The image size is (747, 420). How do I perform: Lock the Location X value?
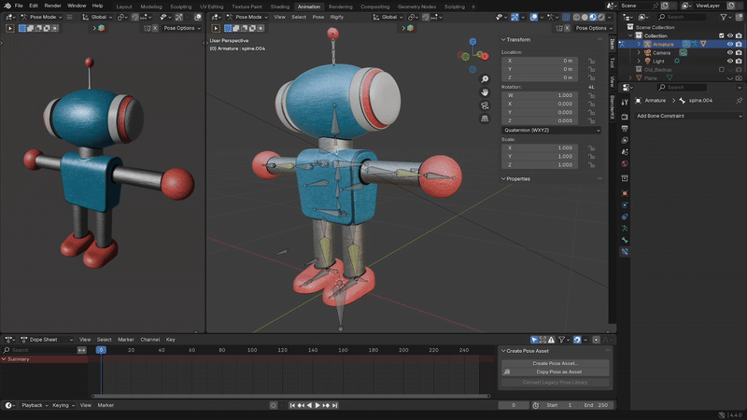(x=591, y=61)
